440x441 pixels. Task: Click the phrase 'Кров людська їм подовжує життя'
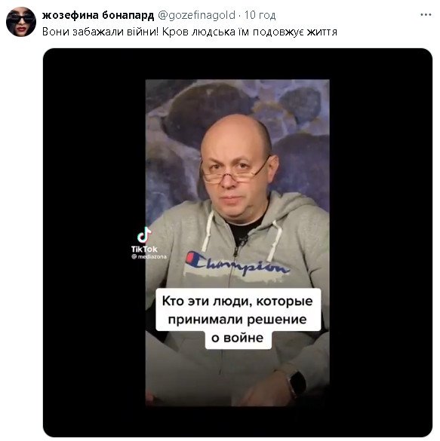[x=250, y=32]
